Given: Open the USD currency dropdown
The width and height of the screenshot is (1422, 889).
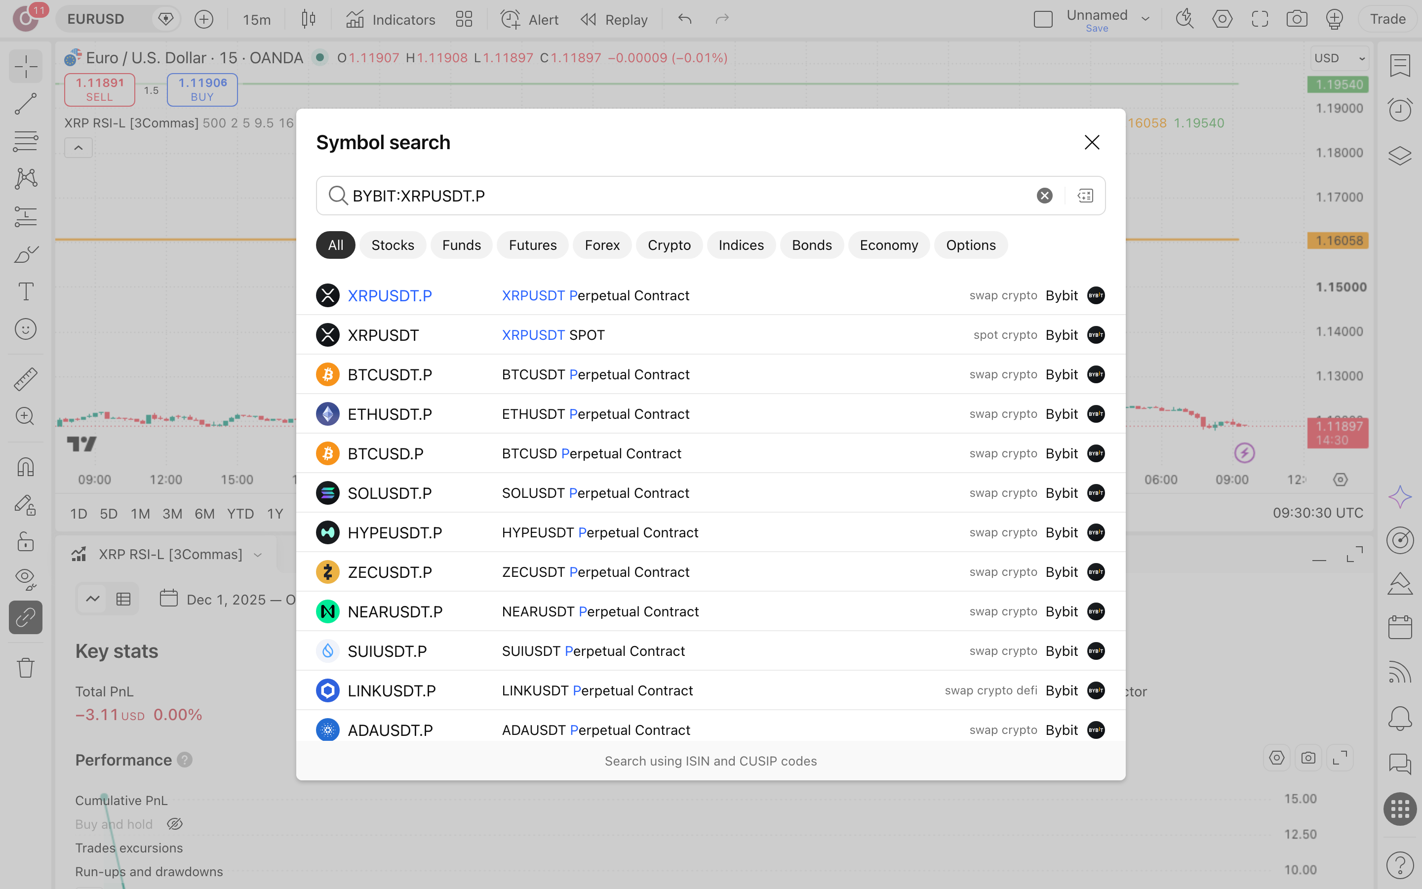Looking at the screenshot, I should (1340, 58).
